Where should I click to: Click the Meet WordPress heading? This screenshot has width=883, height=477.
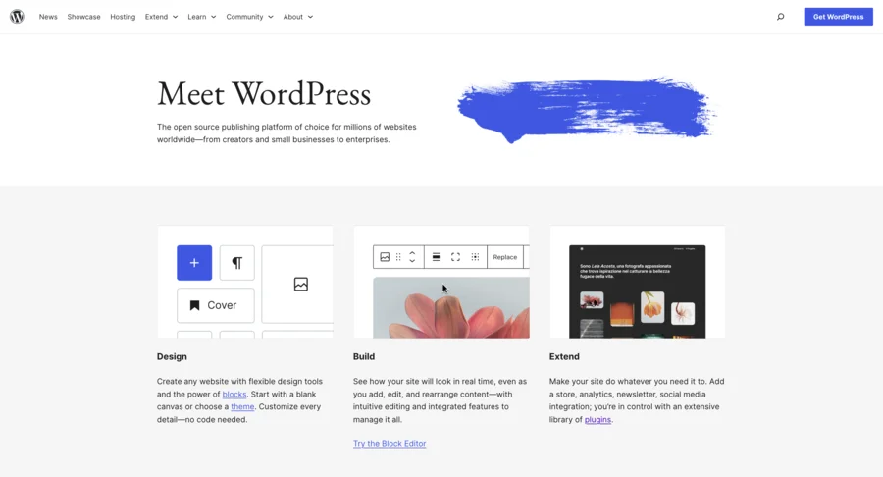pyautogui.click(x=264, y=94)
